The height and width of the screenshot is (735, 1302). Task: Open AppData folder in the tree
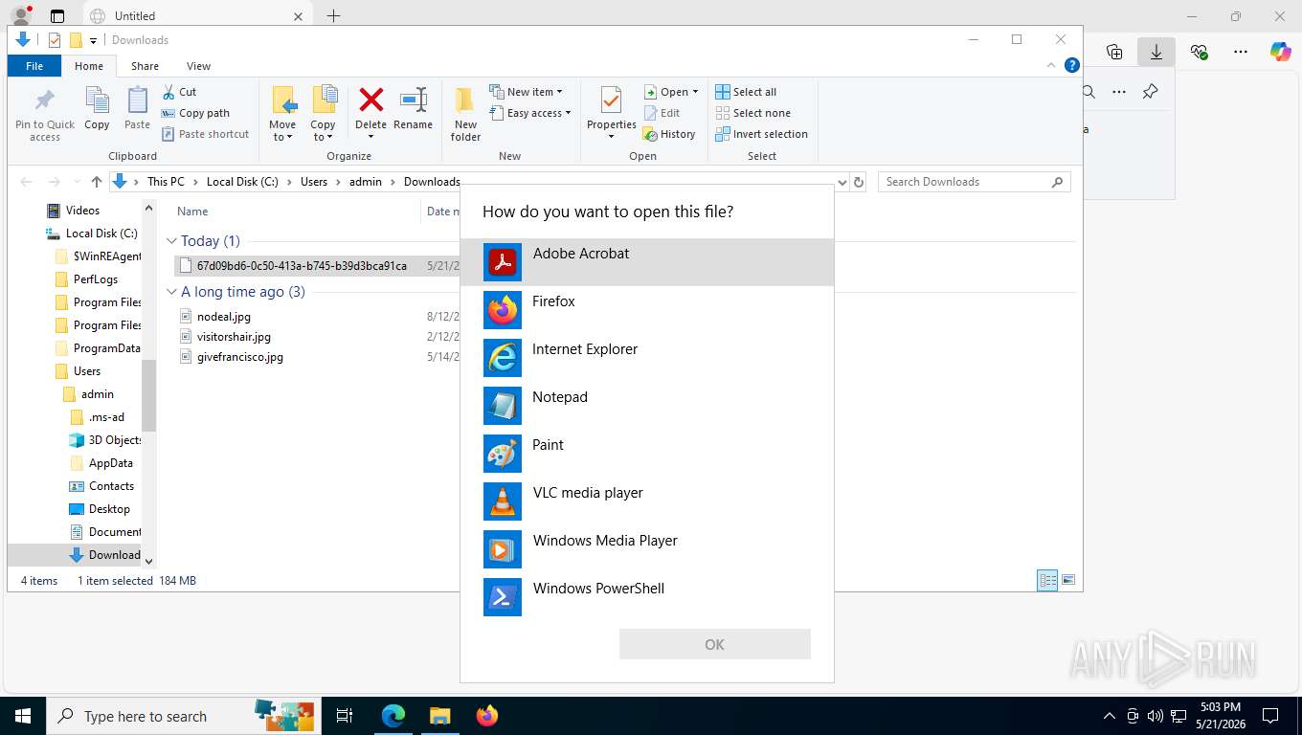click(111, 463)
